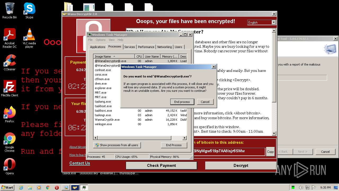Click the Check Payment button
Viewport: 339px width, 191px height.
[x=161, y=166]
